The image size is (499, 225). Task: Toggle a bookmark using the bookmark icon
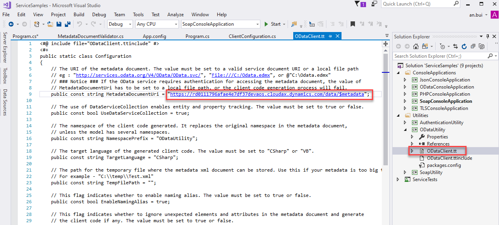click(x=353, y=24)
